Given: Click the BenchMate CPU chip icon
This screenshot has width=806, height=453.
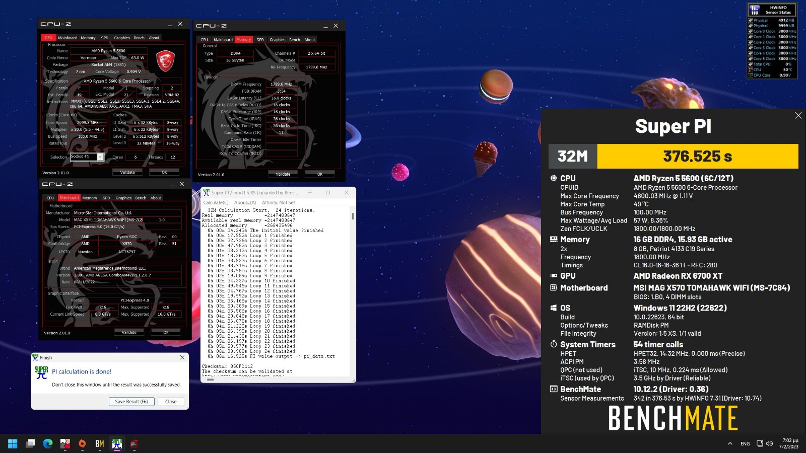Looking at the screenshot, I should [x=554, y=178].
